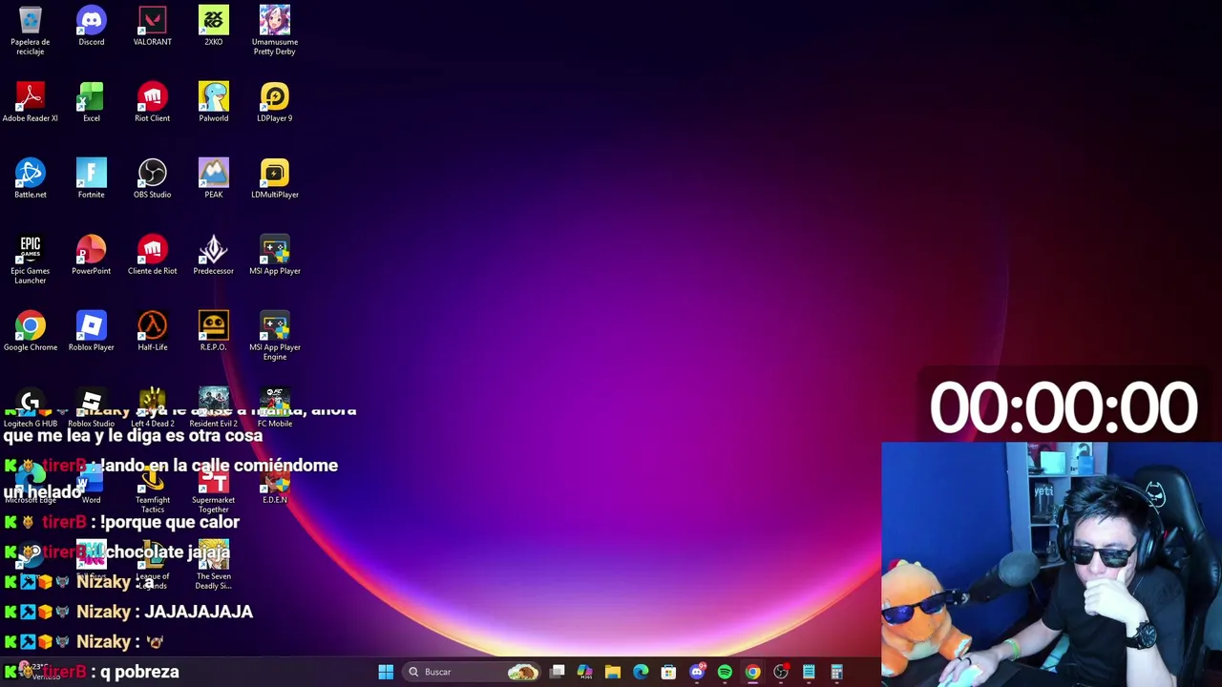1222x687 pixels.
Task: Select the OBS Studio desktop shortcut
Action: 153,178
